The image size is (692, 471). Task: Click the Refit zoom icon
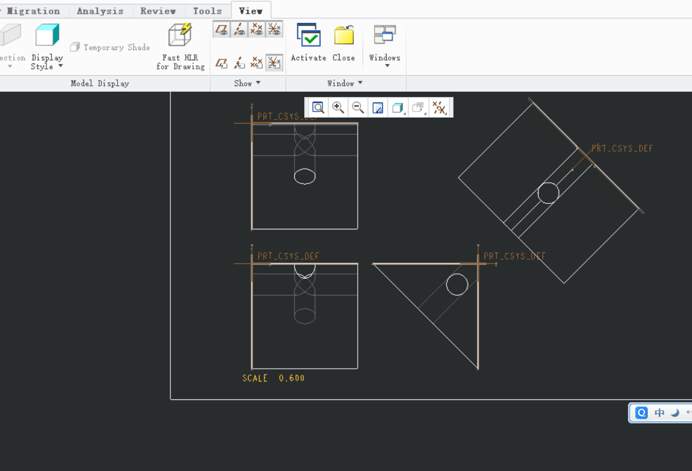click(318, 108)
